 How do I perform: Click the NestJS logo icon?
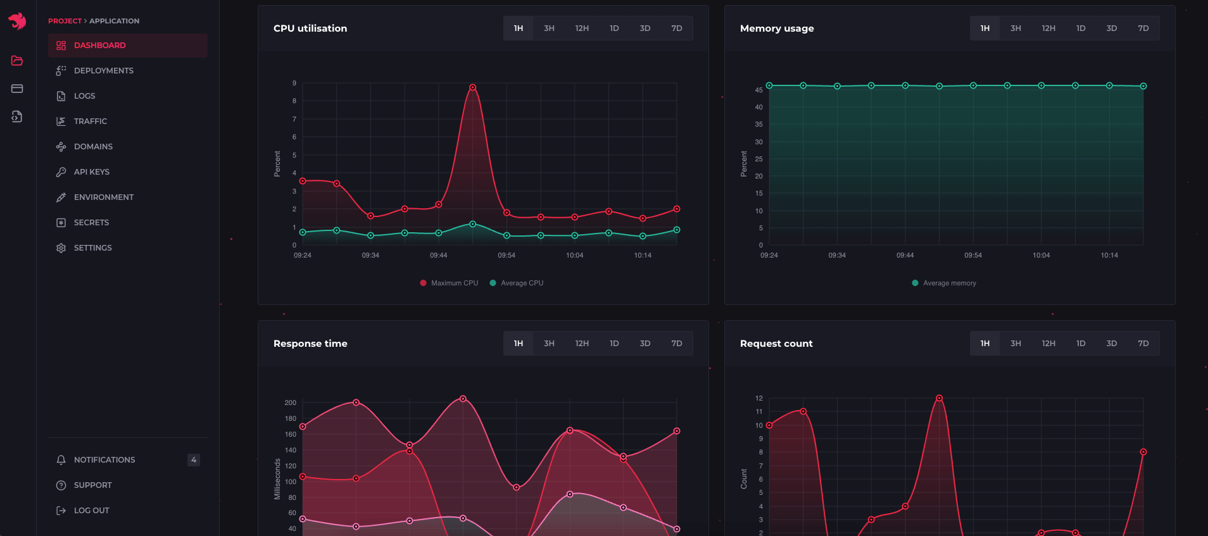tap(17, 21)
